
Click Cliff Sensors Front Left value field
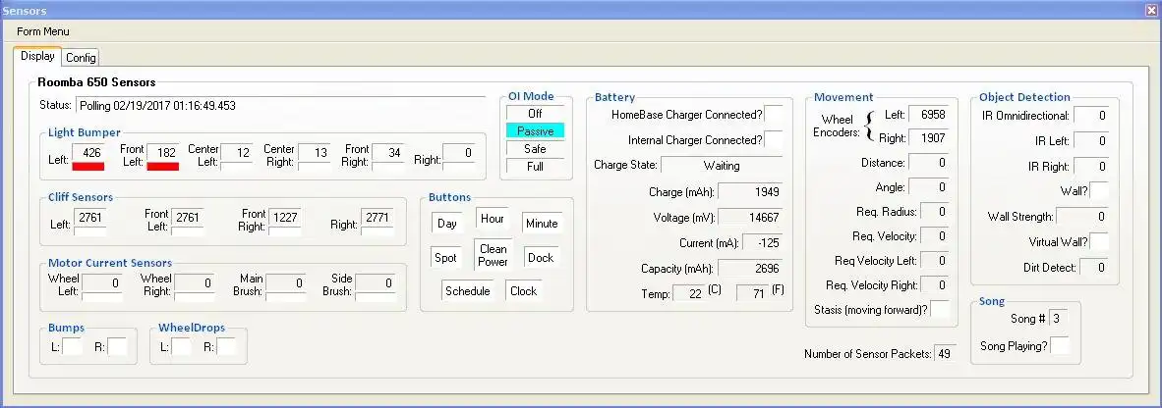[187, 218]
